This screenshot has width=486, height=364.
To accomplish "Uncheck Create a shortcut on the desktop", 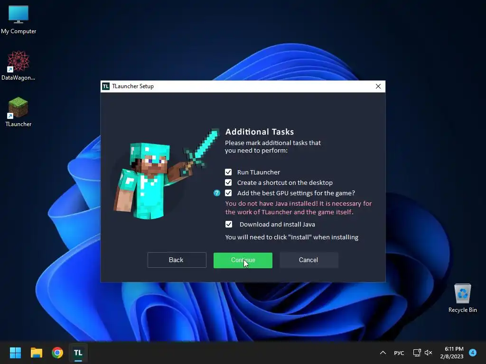I will [228, 182].
